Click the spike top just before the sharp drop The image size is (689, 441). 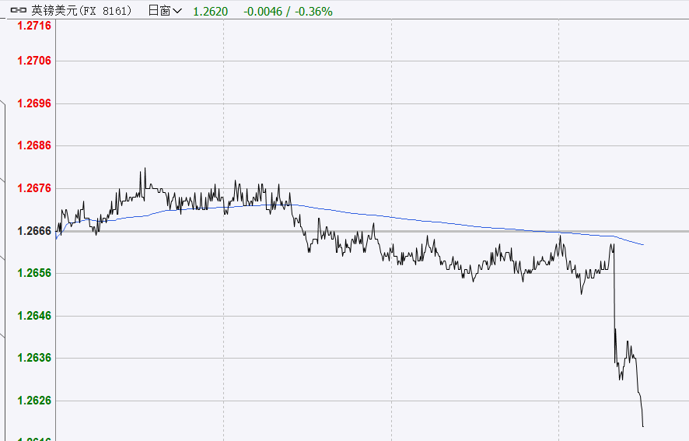[x=614, y=244]
